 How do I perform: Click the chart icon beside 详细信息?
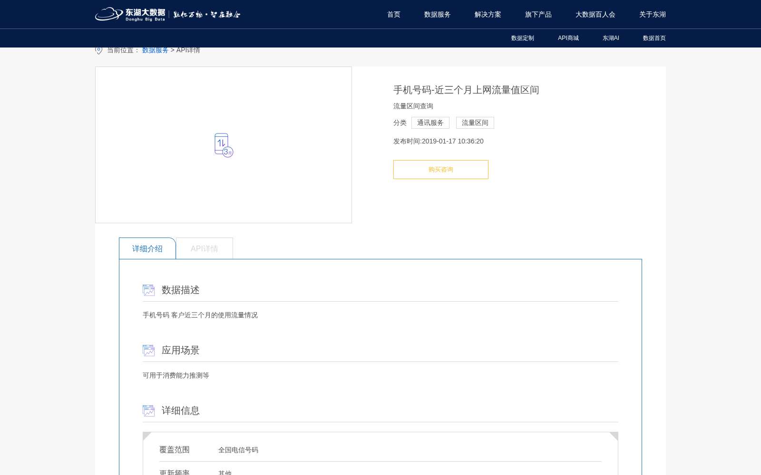point(148,411)
